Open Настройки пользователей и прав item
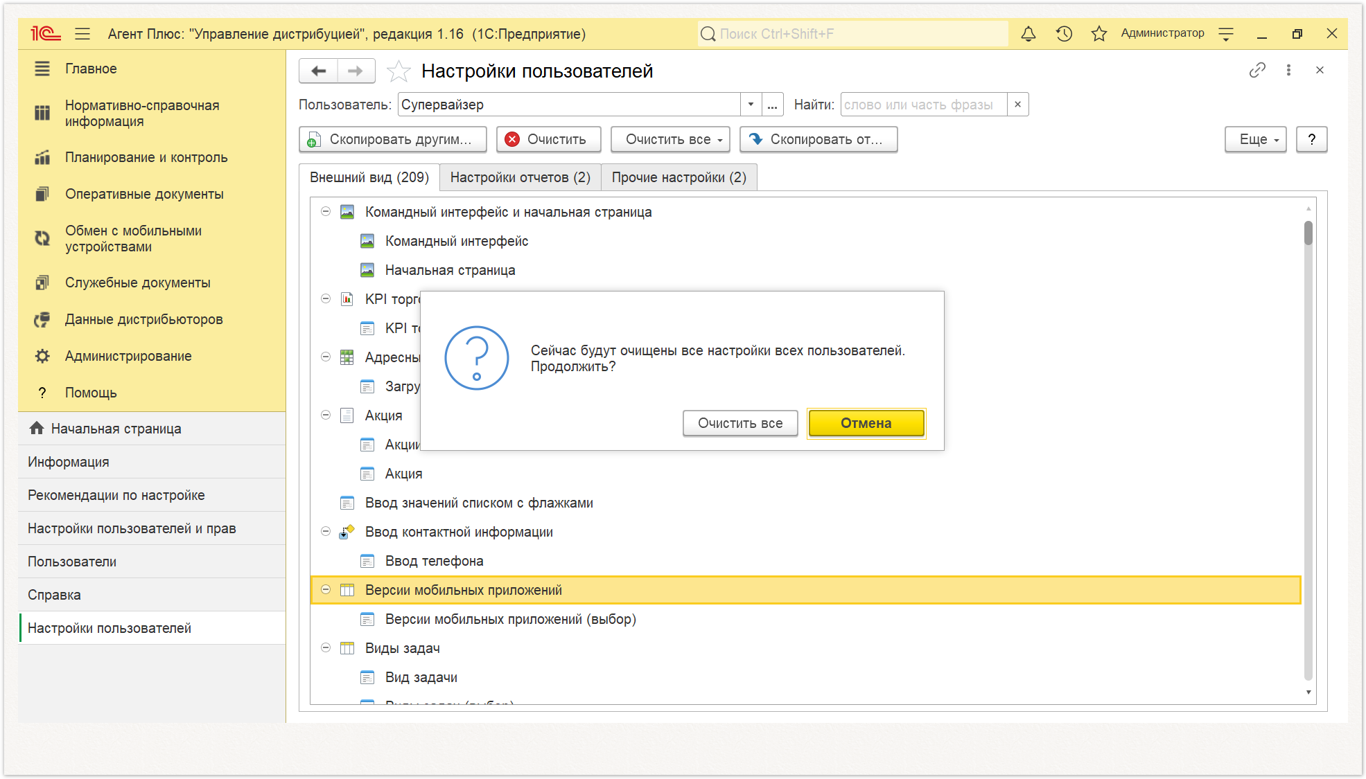This screenshot has width=1366, height=779. click(x=152, y=528)
